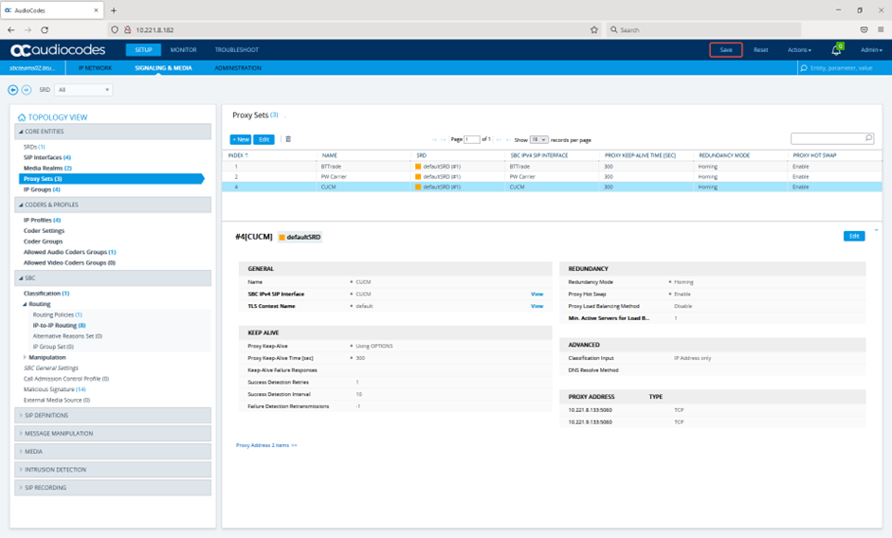Bookmark this page with the star icon

594,29
